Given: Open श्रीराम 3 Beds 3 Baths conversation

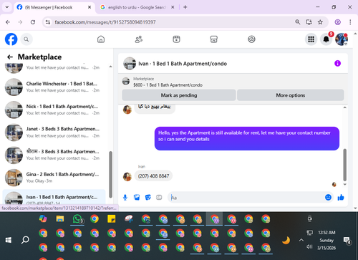Looking at the screenshot, I should pos(55,155).
